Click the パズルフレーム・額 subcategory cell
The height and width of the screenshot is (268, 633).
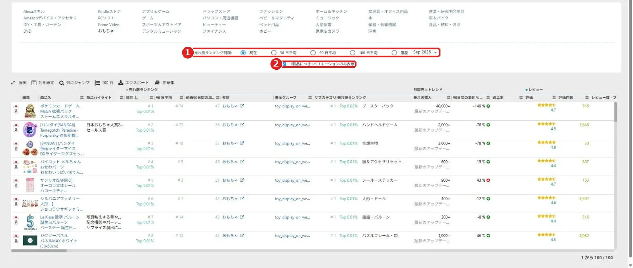pyautogui.click(x=379, y=236)
